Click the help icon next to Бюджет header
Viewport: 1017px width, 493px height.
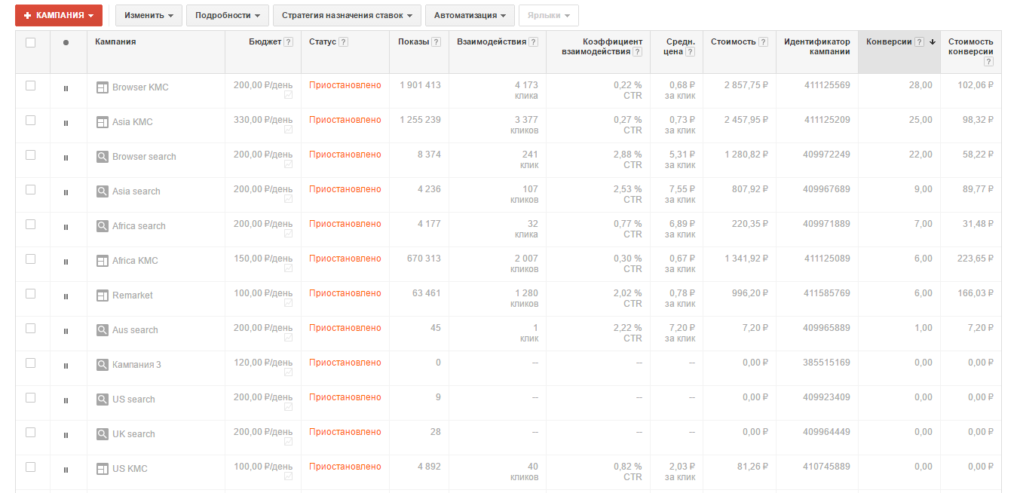(288, 42)
